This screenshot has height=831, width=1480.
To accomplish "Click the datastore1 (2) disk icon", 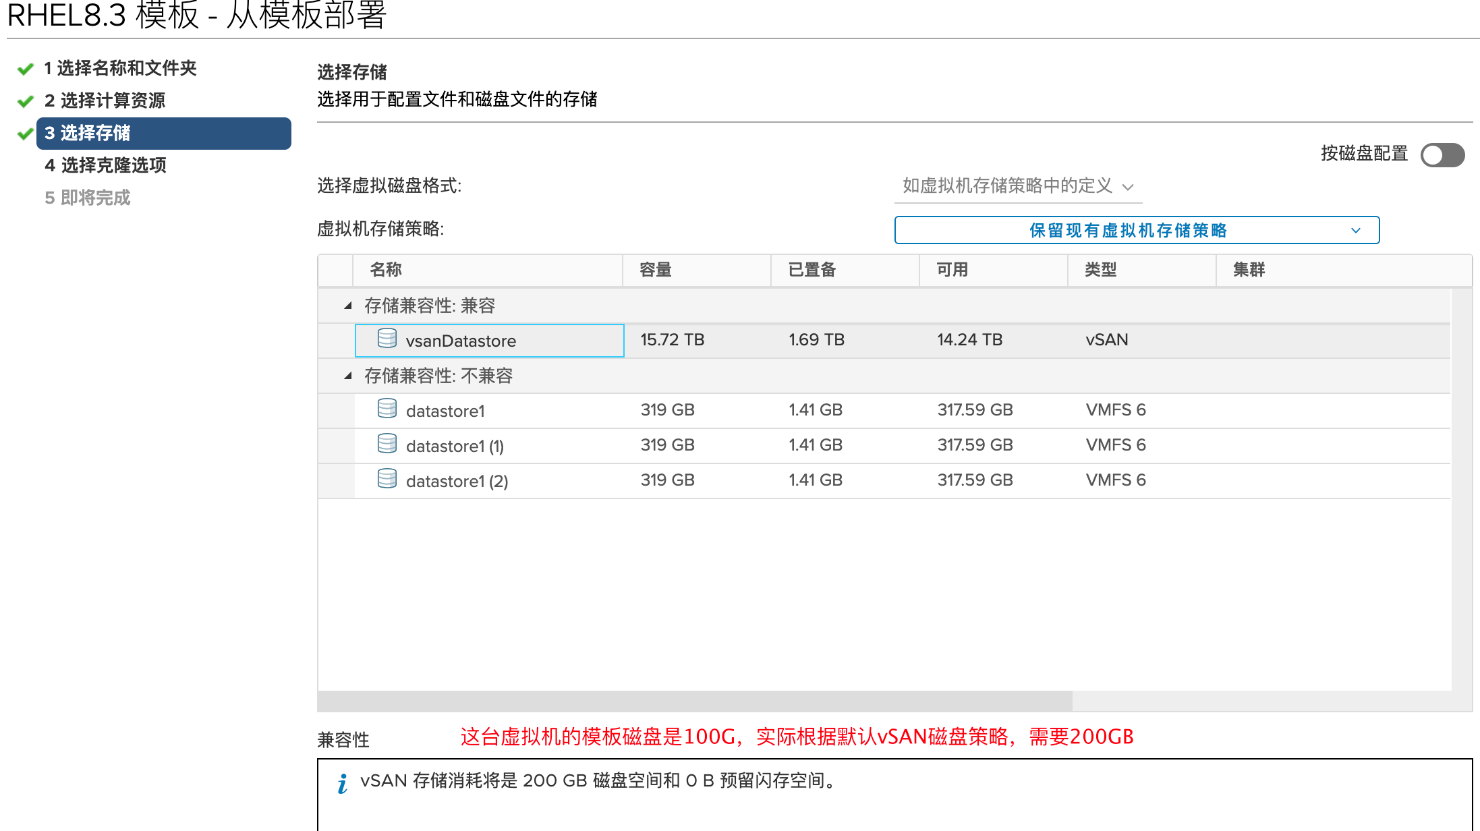I will point(387,479).
